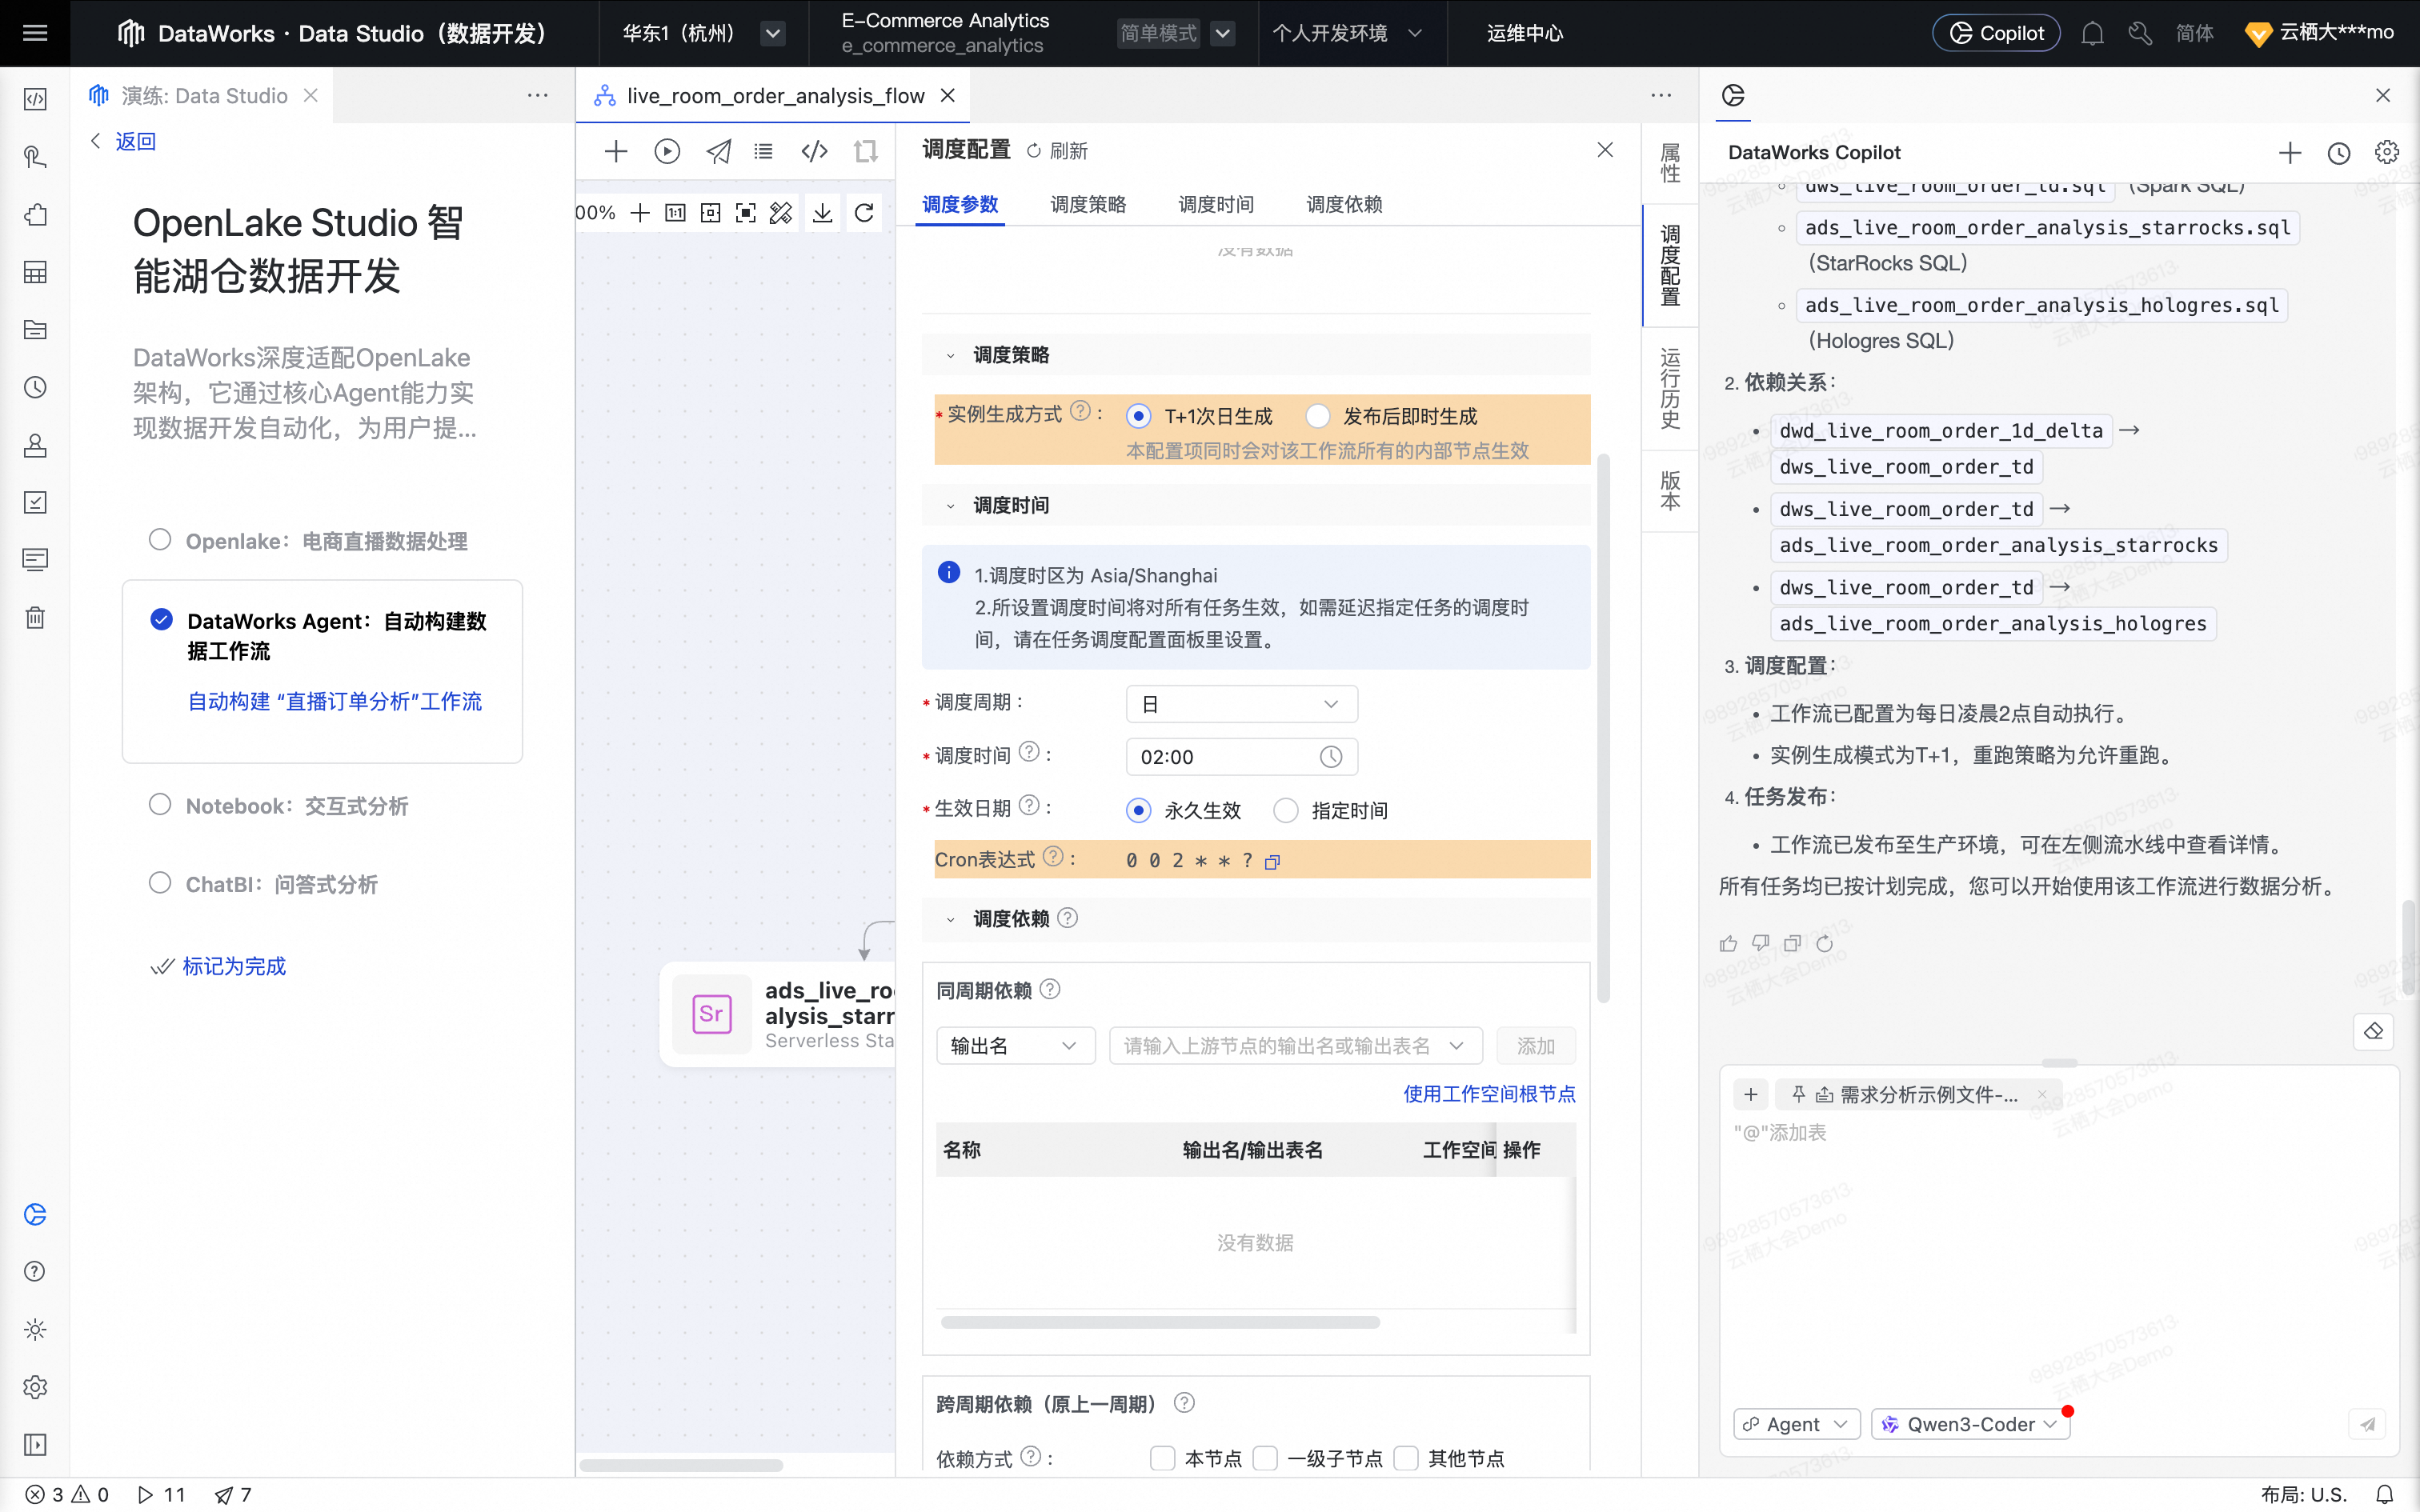Check the 本节点 dependency checkbox
The height and width of the screenshot is (1512, 2420).
pos(1162,1458)
